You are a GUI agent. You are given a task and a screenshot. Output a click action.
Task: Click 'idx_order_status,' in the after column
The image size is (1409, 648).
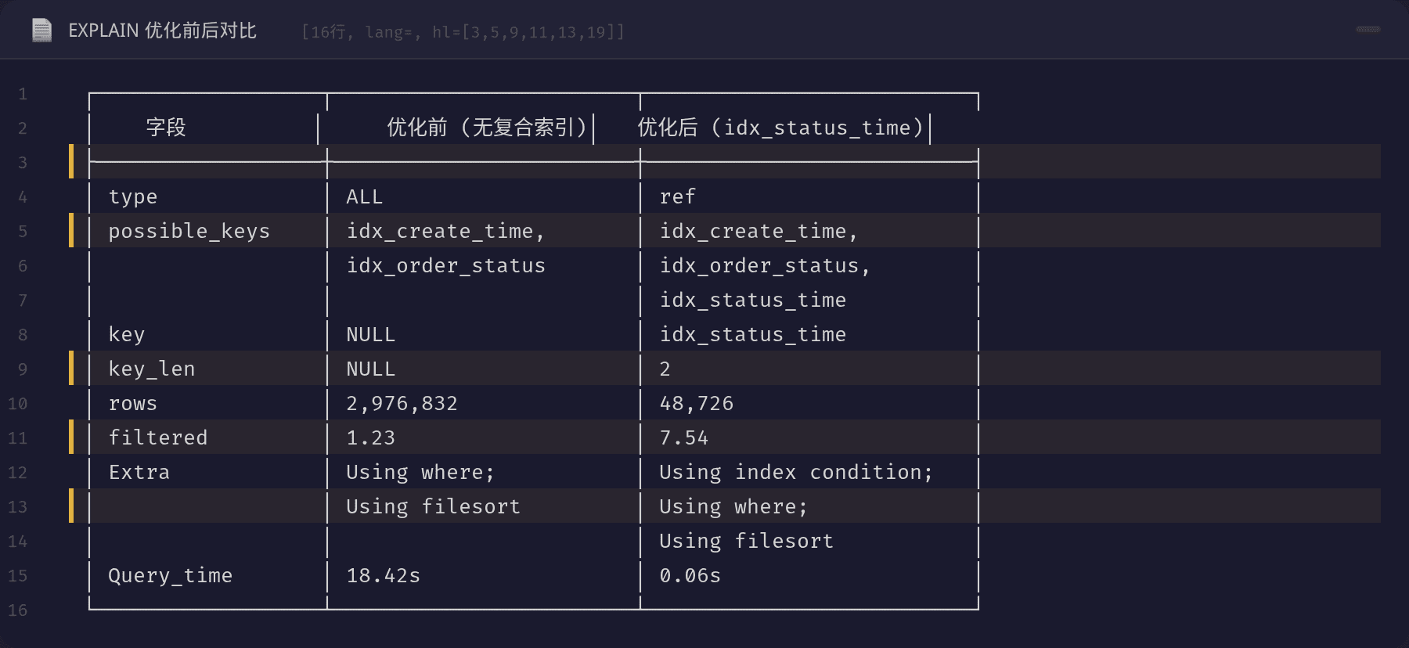[x=765, y=266]
